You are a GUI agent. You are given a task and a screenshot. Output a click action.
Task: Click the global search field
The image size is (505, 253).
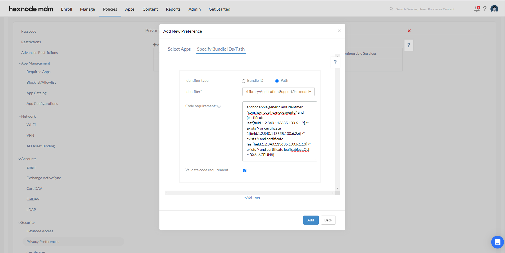pyautogui.click(x=425, y=9)
